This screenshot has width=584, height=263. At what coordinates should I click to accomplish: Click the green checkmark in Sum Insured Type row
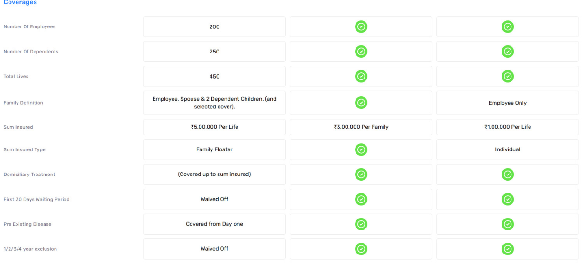361,149
